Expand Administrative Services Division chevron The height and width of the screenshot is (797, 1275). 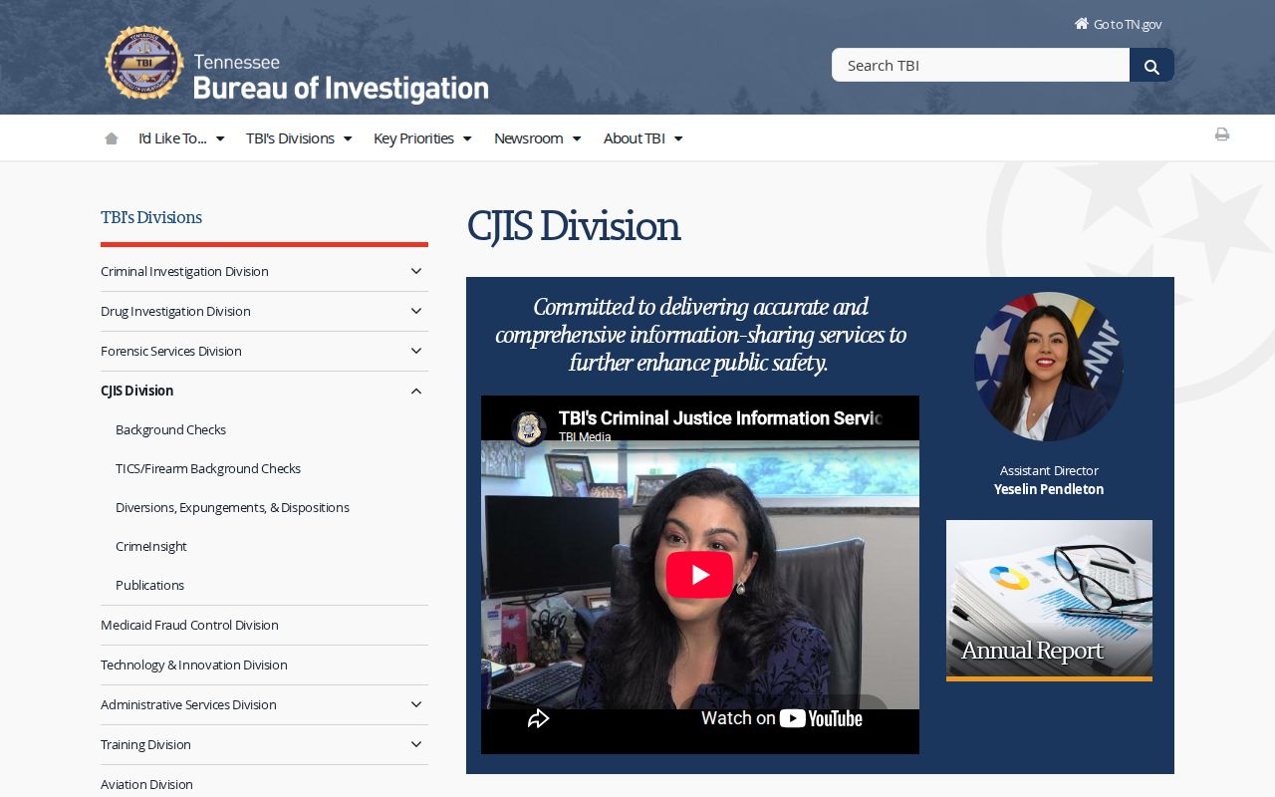pyautogui.click(x=416, y=704)
